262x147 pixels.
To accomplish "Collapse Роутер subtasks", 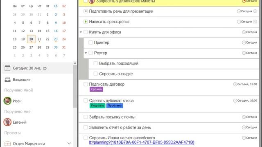I will click(86, 53).
